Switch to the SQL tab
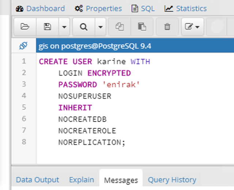 (144, 8)
